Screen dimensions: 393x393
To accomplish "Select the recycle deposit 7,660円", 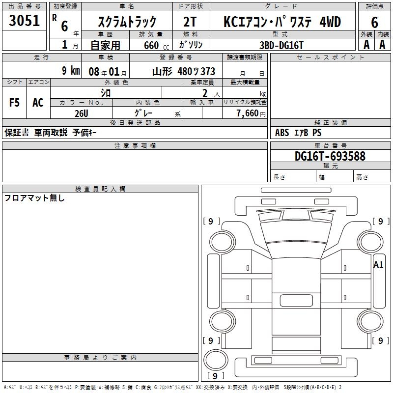I will coord(251,113).
